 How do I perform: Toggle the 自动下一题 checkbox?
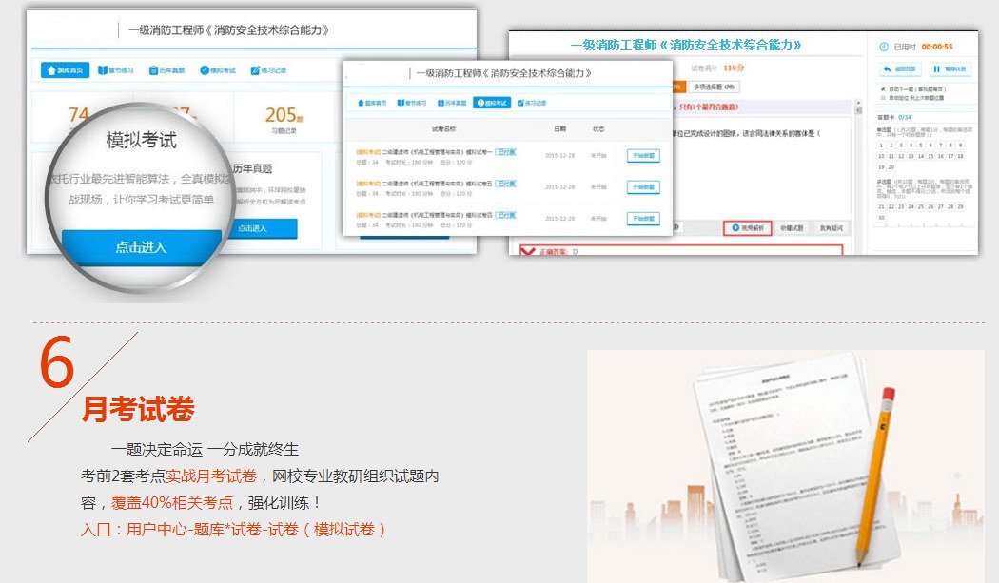(x=884, y=89)
